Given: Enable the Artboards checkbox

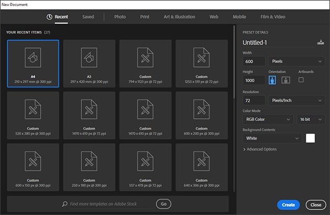Looking at the screenshot, I should click(301, 80).
